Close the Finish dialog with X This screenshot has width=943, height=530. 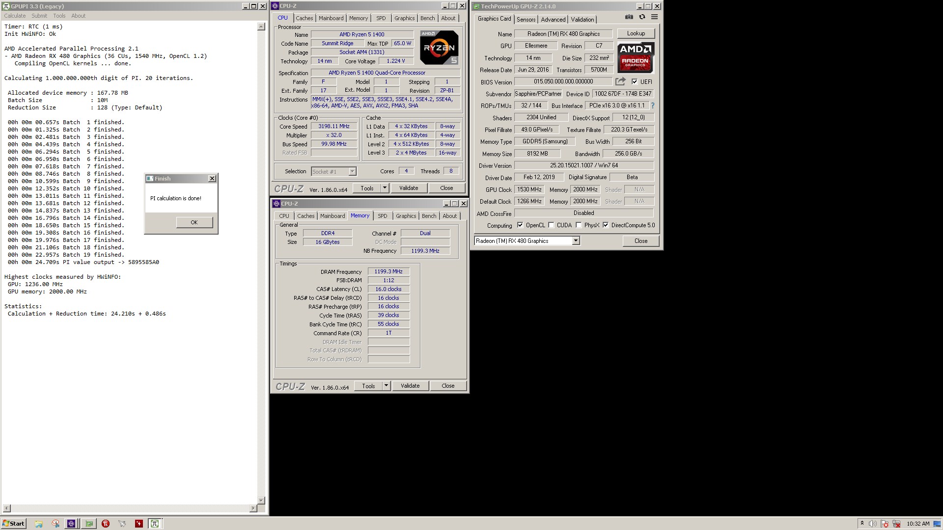(212, 179)
